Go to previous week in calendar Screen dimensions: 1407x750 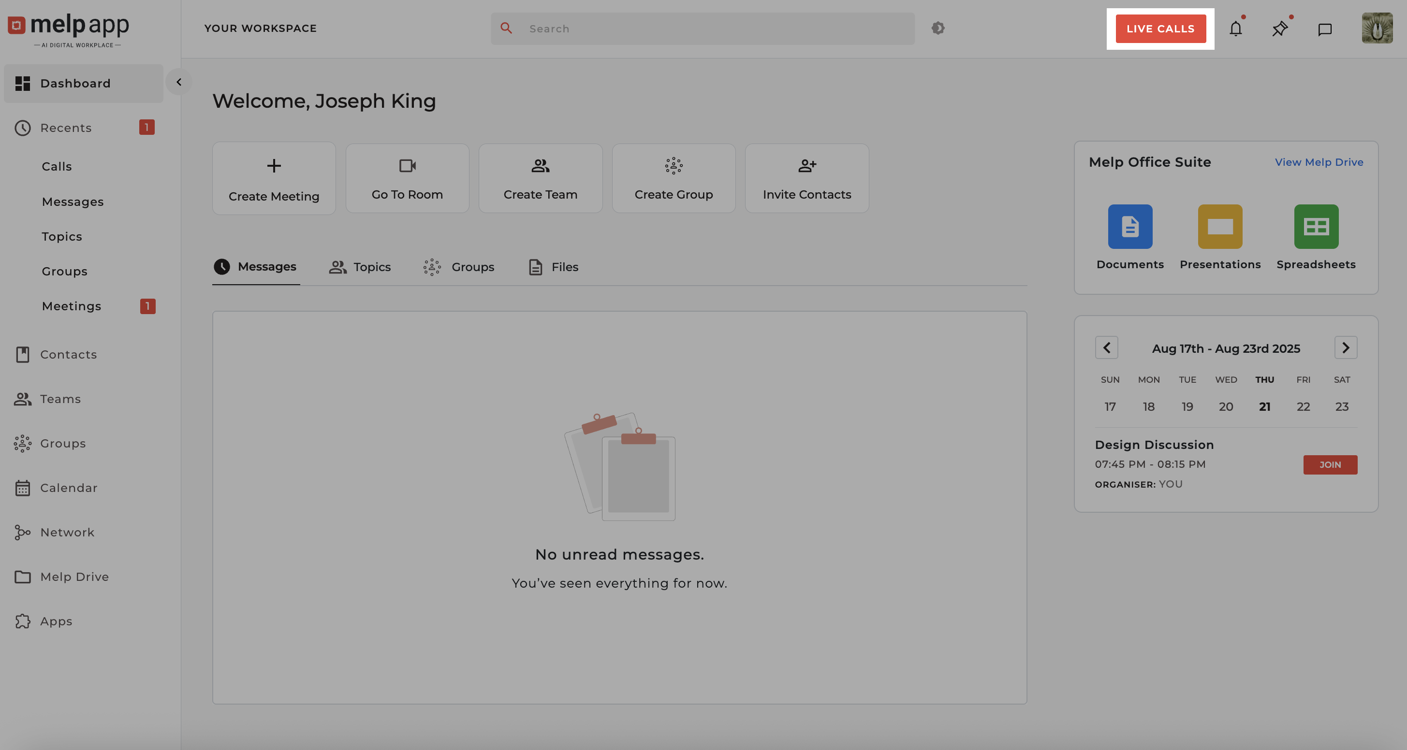1107,348
